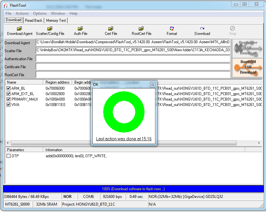
Task: Select BootROM USB Download mode
Action: pyautogui.click(x=248, y=67)
